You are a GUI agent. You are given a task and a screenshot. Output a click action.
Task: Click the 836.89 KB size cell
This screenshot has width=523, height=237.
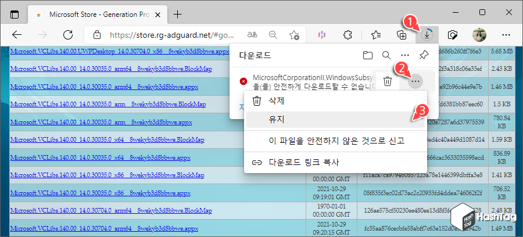click(501, 157)
